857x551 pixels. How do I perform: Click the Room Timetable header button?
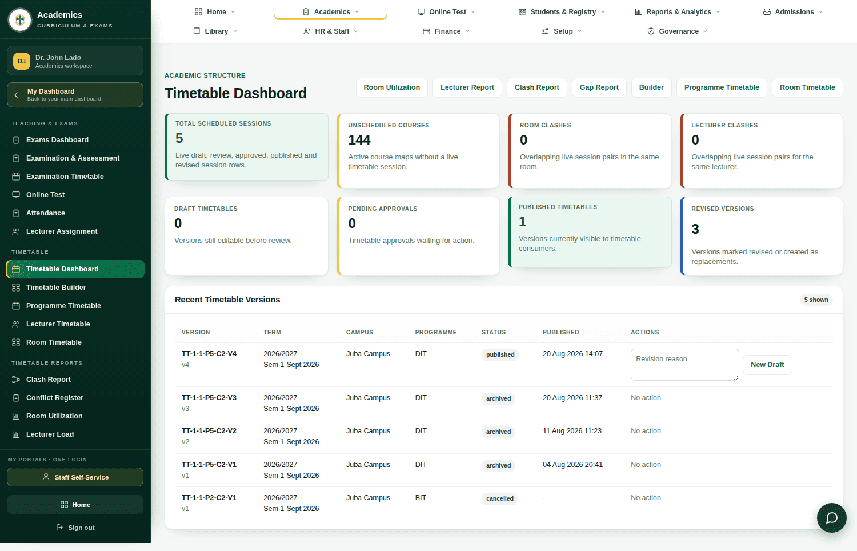[807, 87]
